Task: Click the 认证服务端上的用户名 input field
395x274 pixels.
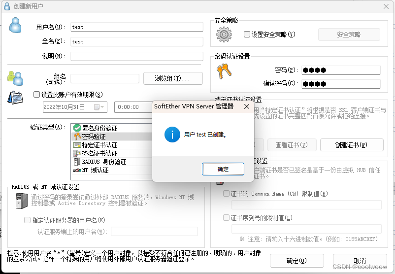Action: point(155,232)
